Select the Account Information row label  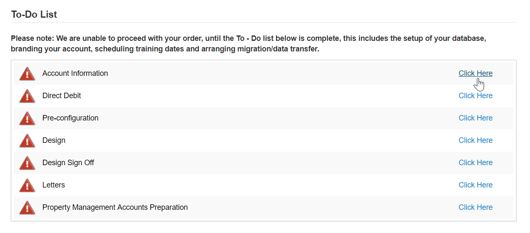click(x=75, y=73)
